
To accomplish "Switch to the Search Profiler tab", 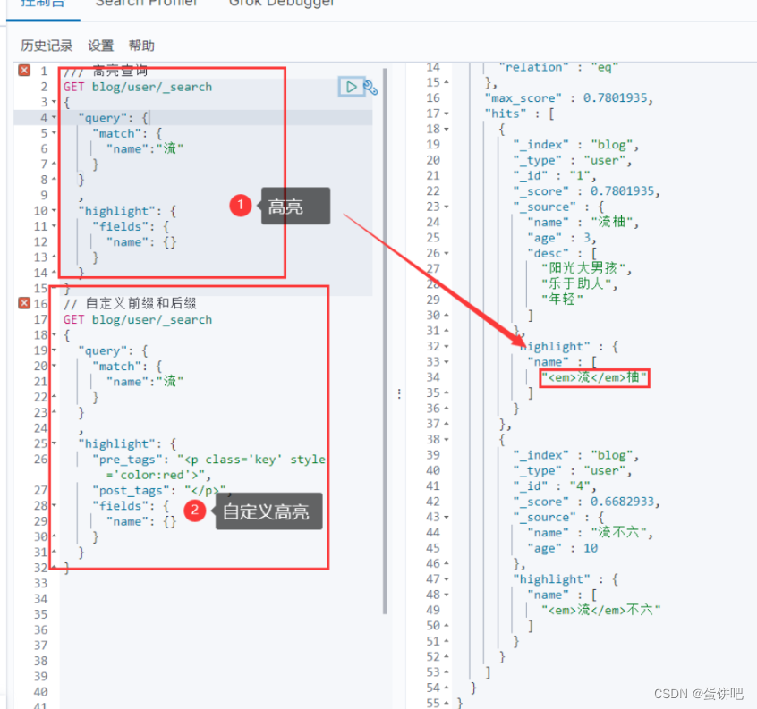I will [147, 4].
